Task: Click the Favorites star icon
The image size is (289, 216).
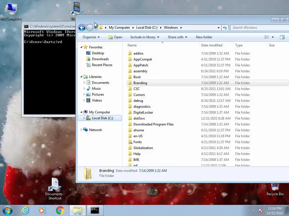Action: click(85, 47)
